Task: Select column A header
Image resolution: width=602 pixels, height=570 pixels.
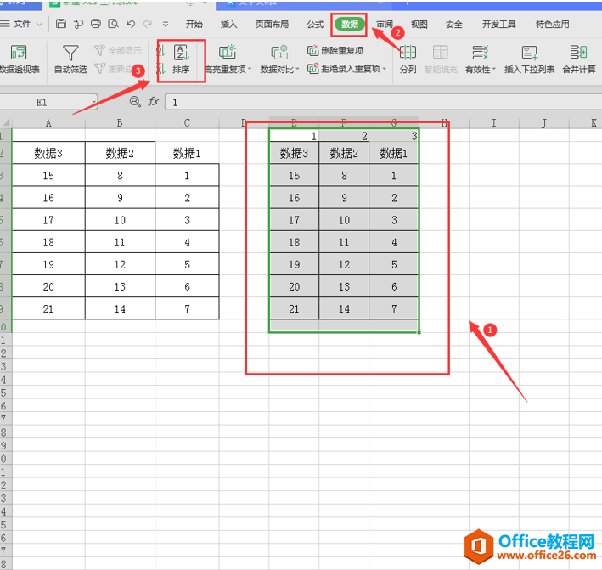Action: [x=48, y=123]
